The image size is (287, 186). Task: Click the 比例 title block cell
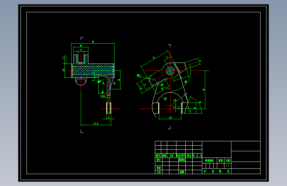point(227,161)
